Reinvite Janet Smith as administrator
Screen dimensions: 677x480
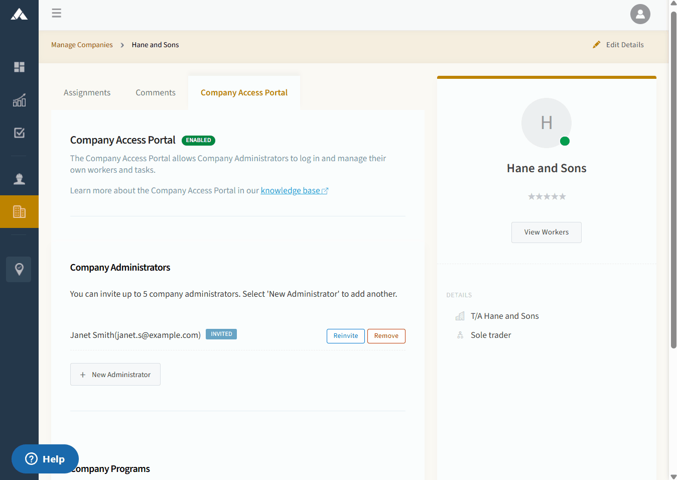tap(346, 336)
